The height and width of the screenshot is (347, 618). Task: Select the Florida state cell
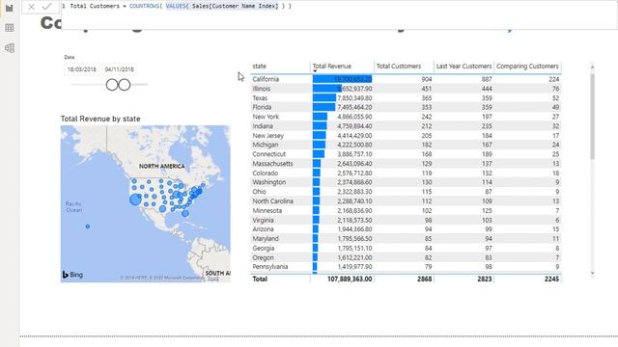tap(262, 107)
